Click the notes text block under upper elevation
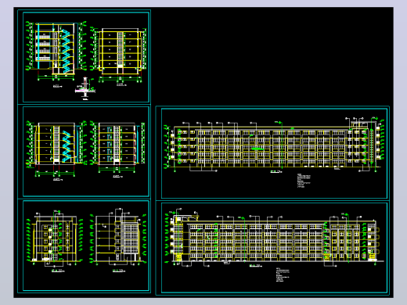Screen dimensions: 407x305 pos(304,181)
